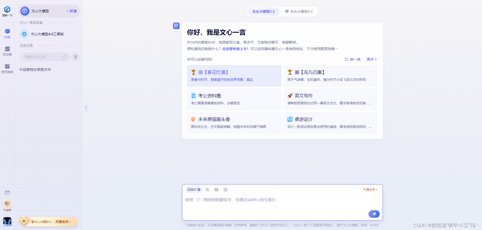Open history item 中超赛程在哪里发布
The width and height of the screenshot is (482, 230).
(x=35, y=70)
